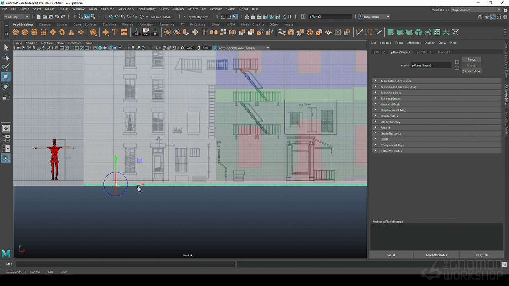Open the Mesh Tools menu
Image resolution: width=509 pixels, height=286 pixels.
126,9
